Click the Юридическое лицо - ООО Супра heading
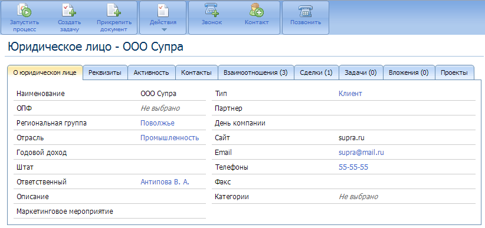Image resolution: width=485 pixels, height=228 pixels. 95,47
